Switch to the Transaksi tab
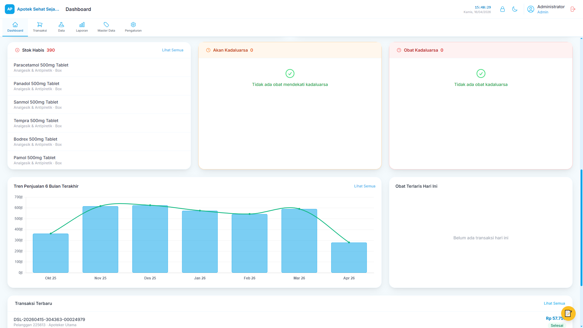Viewport: 583px width, 328px height. pyautogui.click(x=40, y=27)
